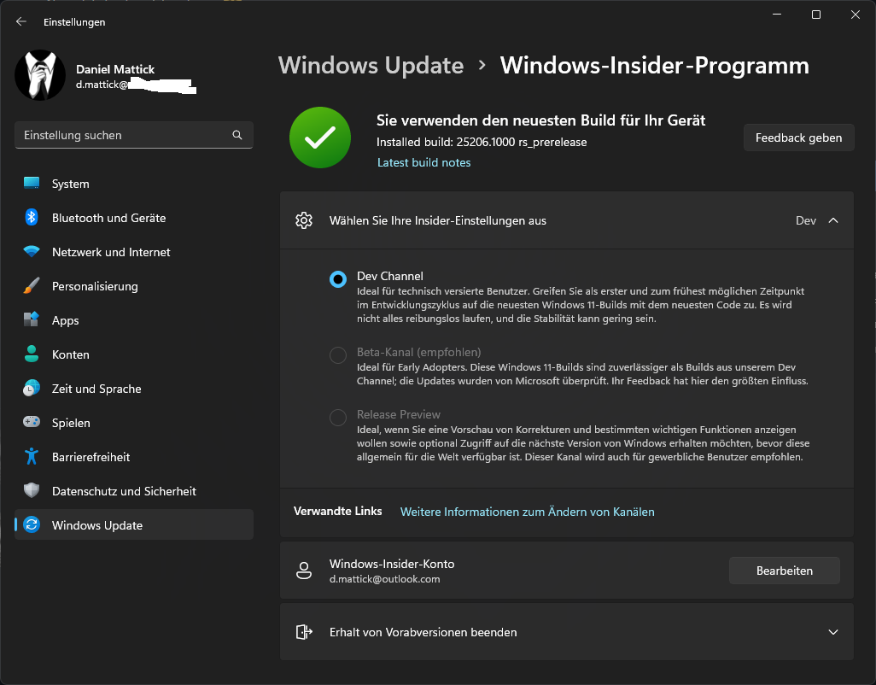Click the exit icon beside Vorabversionen beenden
The image size is (876, 685).
point(304,632)
